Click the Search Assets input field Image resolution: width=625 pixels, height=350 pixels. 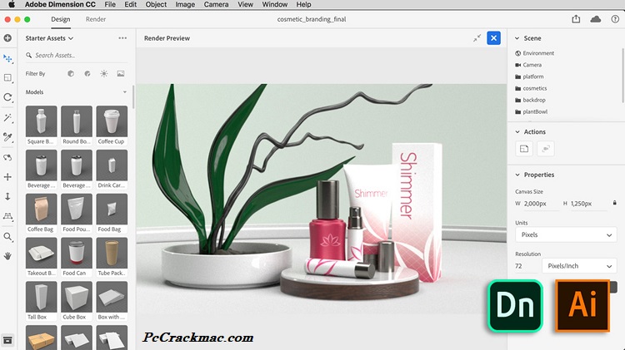click(x=75, y=55)
